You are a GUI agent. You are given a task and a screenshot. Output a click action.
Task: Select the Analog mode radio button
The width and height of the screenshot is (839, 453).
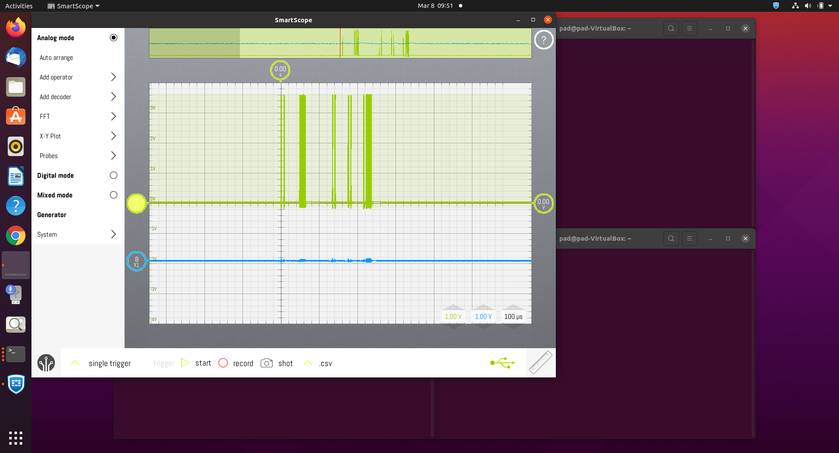(x=113, y=38)
